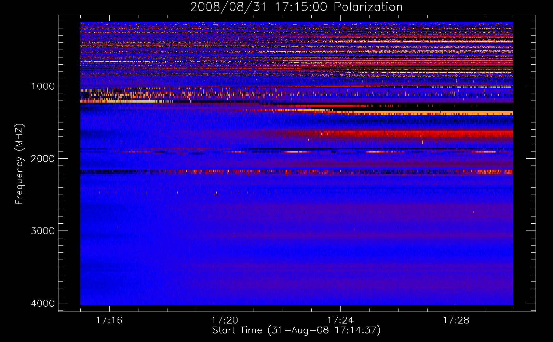
Task: Click the 'Frequency (MHZ)' axis label
Action: pos(20,164)
